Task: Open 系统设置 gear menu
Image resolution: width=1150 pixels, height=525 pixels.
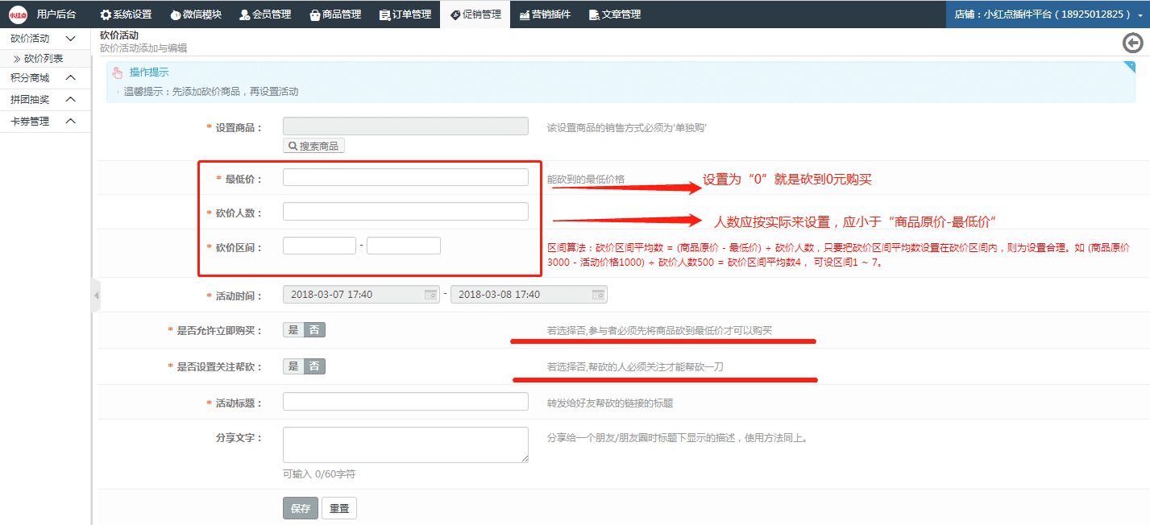Action: [x=126, y=14]
